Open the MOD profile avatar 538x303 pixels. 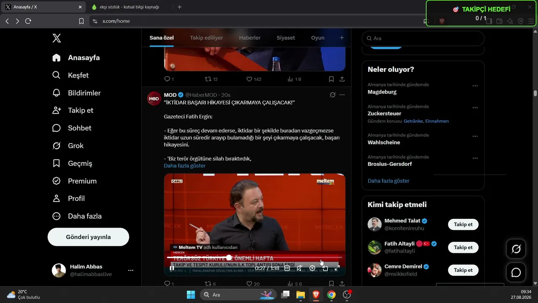(x=154, y=98)
